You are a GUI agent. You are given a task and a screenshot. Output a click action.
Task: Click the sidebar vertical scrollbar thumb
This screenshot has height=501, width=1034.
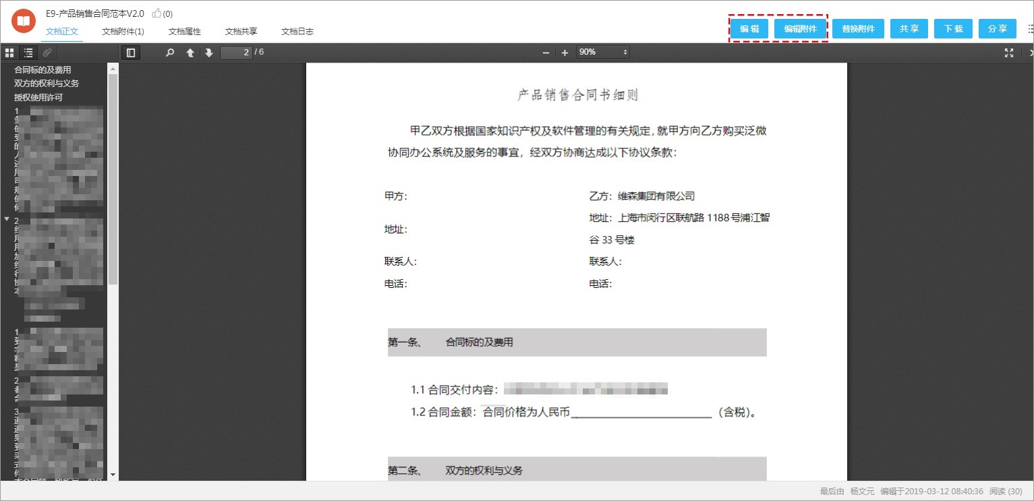click(113, 179)
